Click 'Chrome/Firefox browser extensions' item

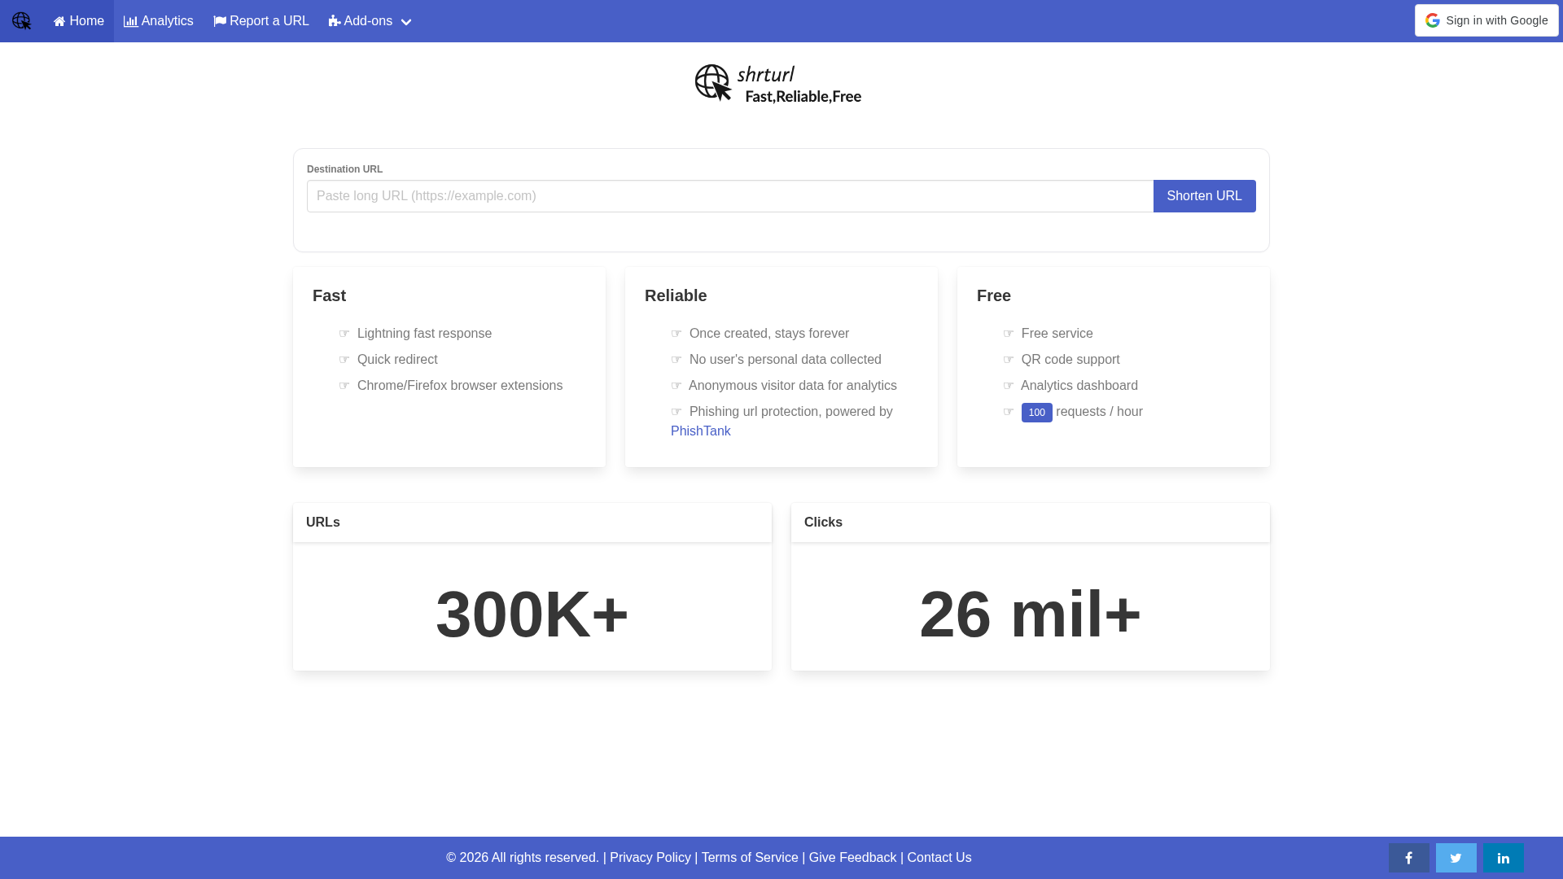(x=460, y=386)
